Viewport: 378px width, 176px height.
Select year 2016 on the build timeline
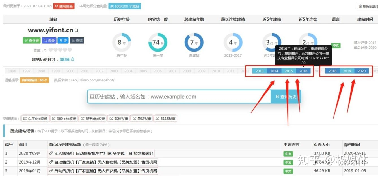click(303, 71)
